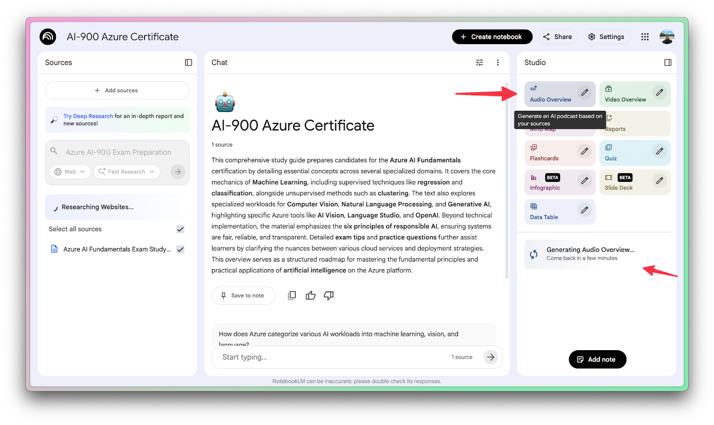Open the Fast Research mode dropdown

127,172
